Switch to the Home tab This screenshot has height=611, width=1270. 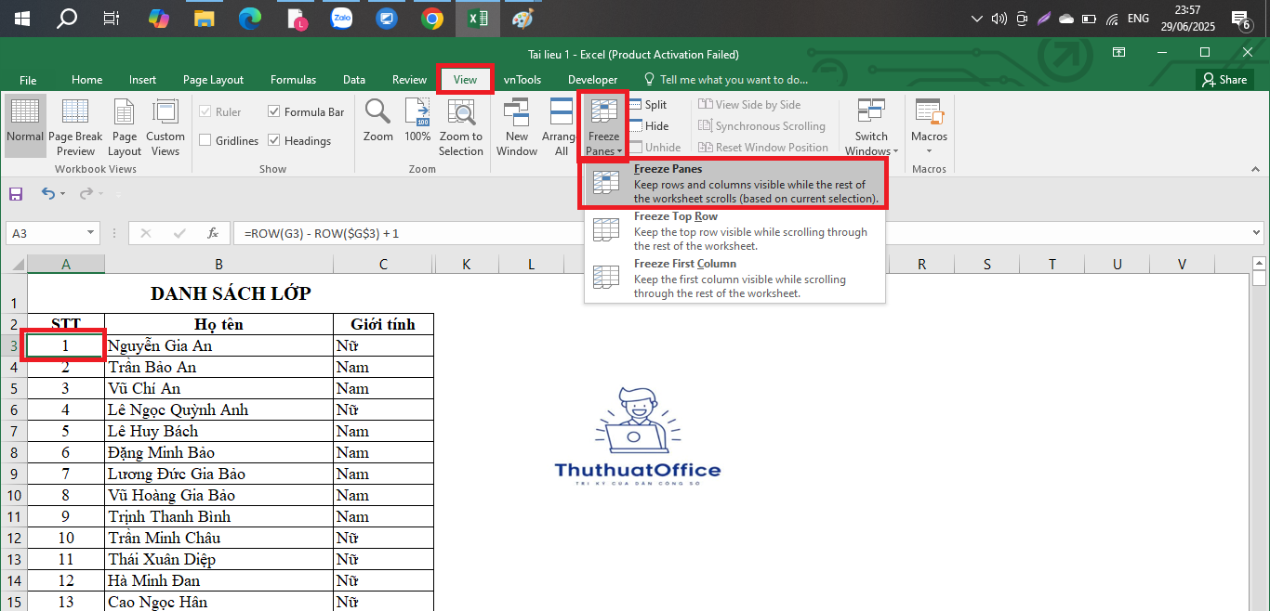(x=87, y=80)
